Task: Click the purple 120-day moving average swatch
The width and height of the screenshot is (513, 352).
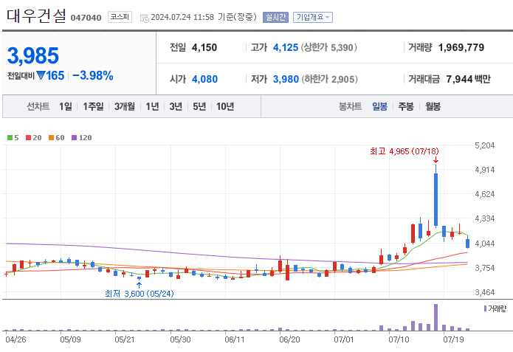Action: (75, 138)
